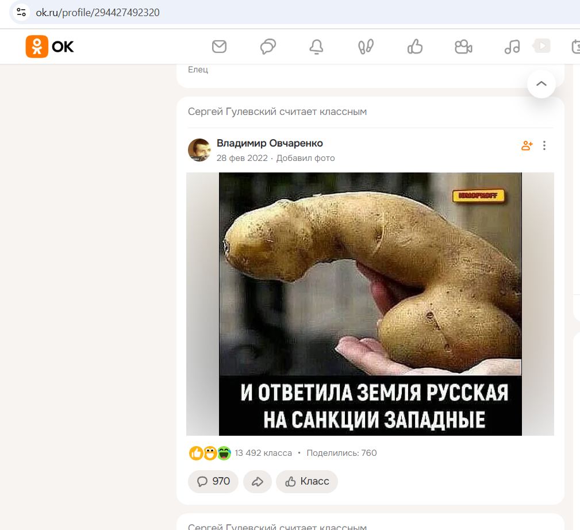Click the browser address bar URL

coord(98,12)
